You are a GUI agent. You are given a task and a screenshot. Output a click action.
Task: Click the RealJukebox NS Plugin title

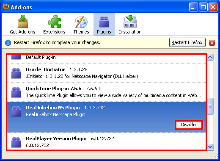(53, 108)
